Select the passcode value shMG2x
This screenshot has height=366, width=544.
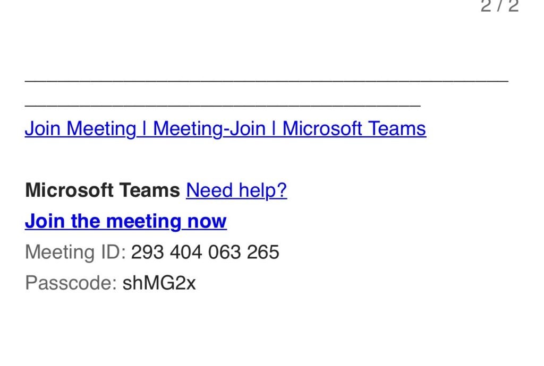tap(159, 283)
